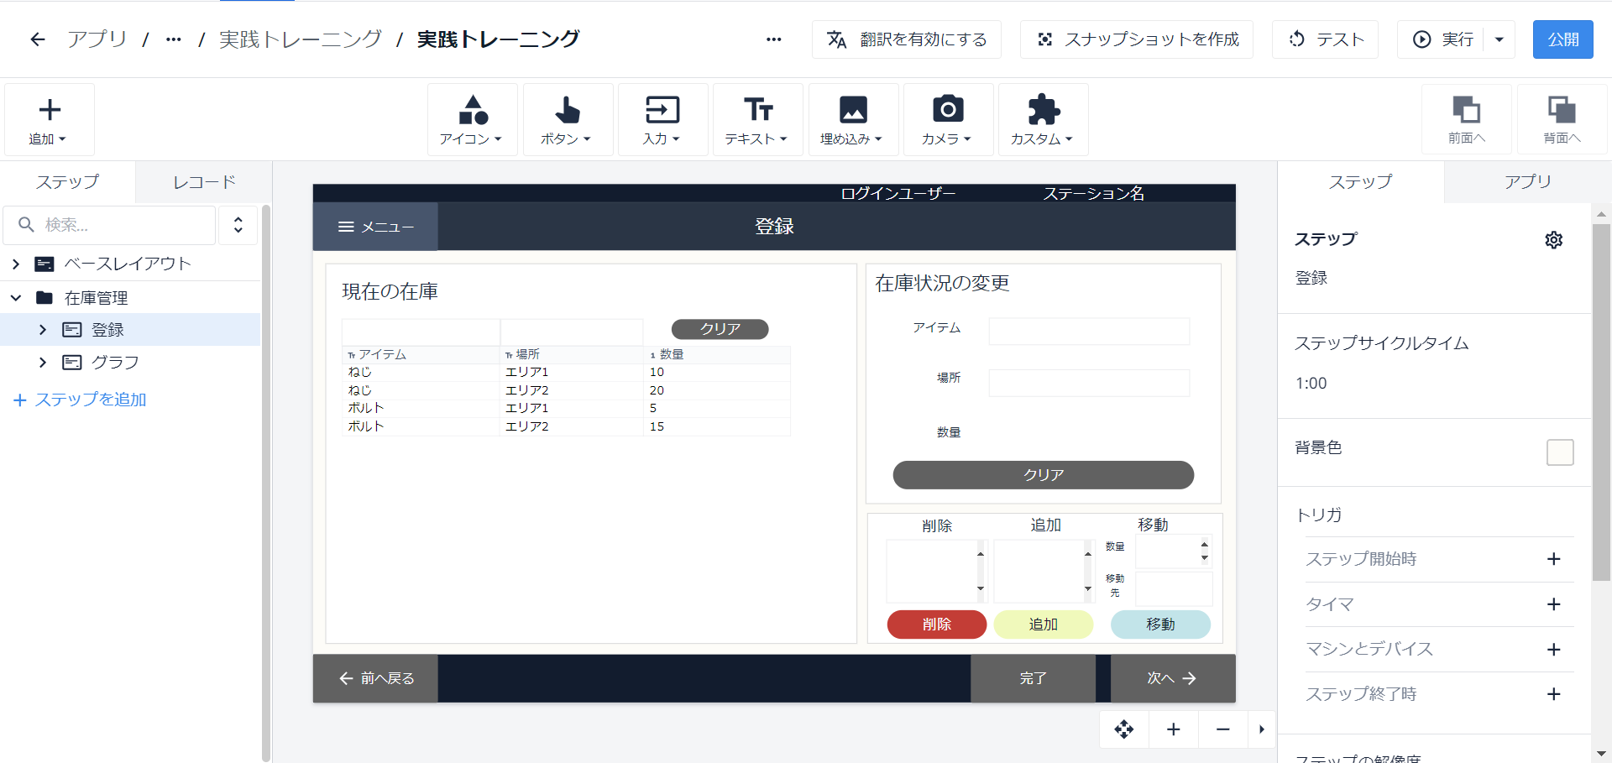Click the wide クリア button under 数量
The height and width of the screenshot is (763, 1612).
1044,475
